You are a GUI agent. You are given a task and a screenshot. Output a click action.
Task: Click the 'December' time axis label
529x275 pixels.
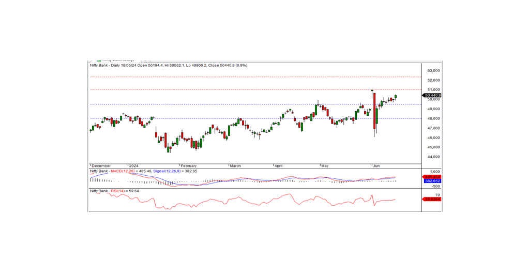click(101, 166)
